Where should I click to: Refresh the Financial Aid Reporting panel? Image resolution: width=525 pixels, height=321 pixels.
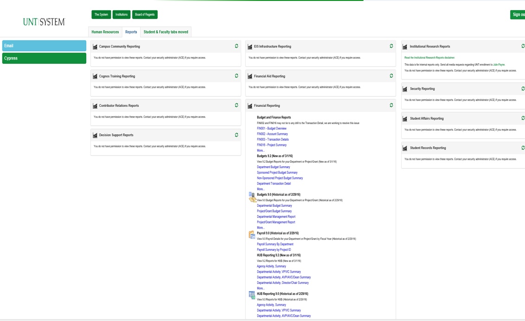(391, 76)
